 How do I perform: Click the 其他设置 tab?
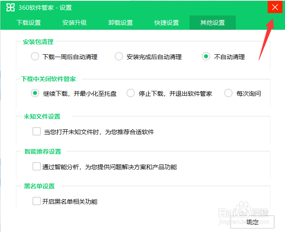coord(213,23)
